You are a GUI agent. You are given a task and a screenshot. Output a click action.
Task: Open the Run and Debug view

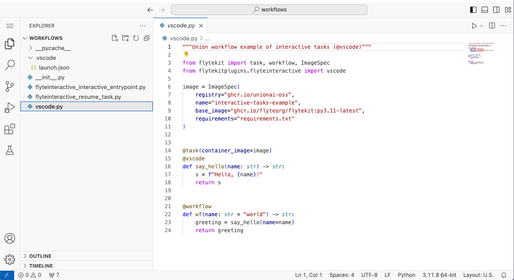[x=10, y=108]
